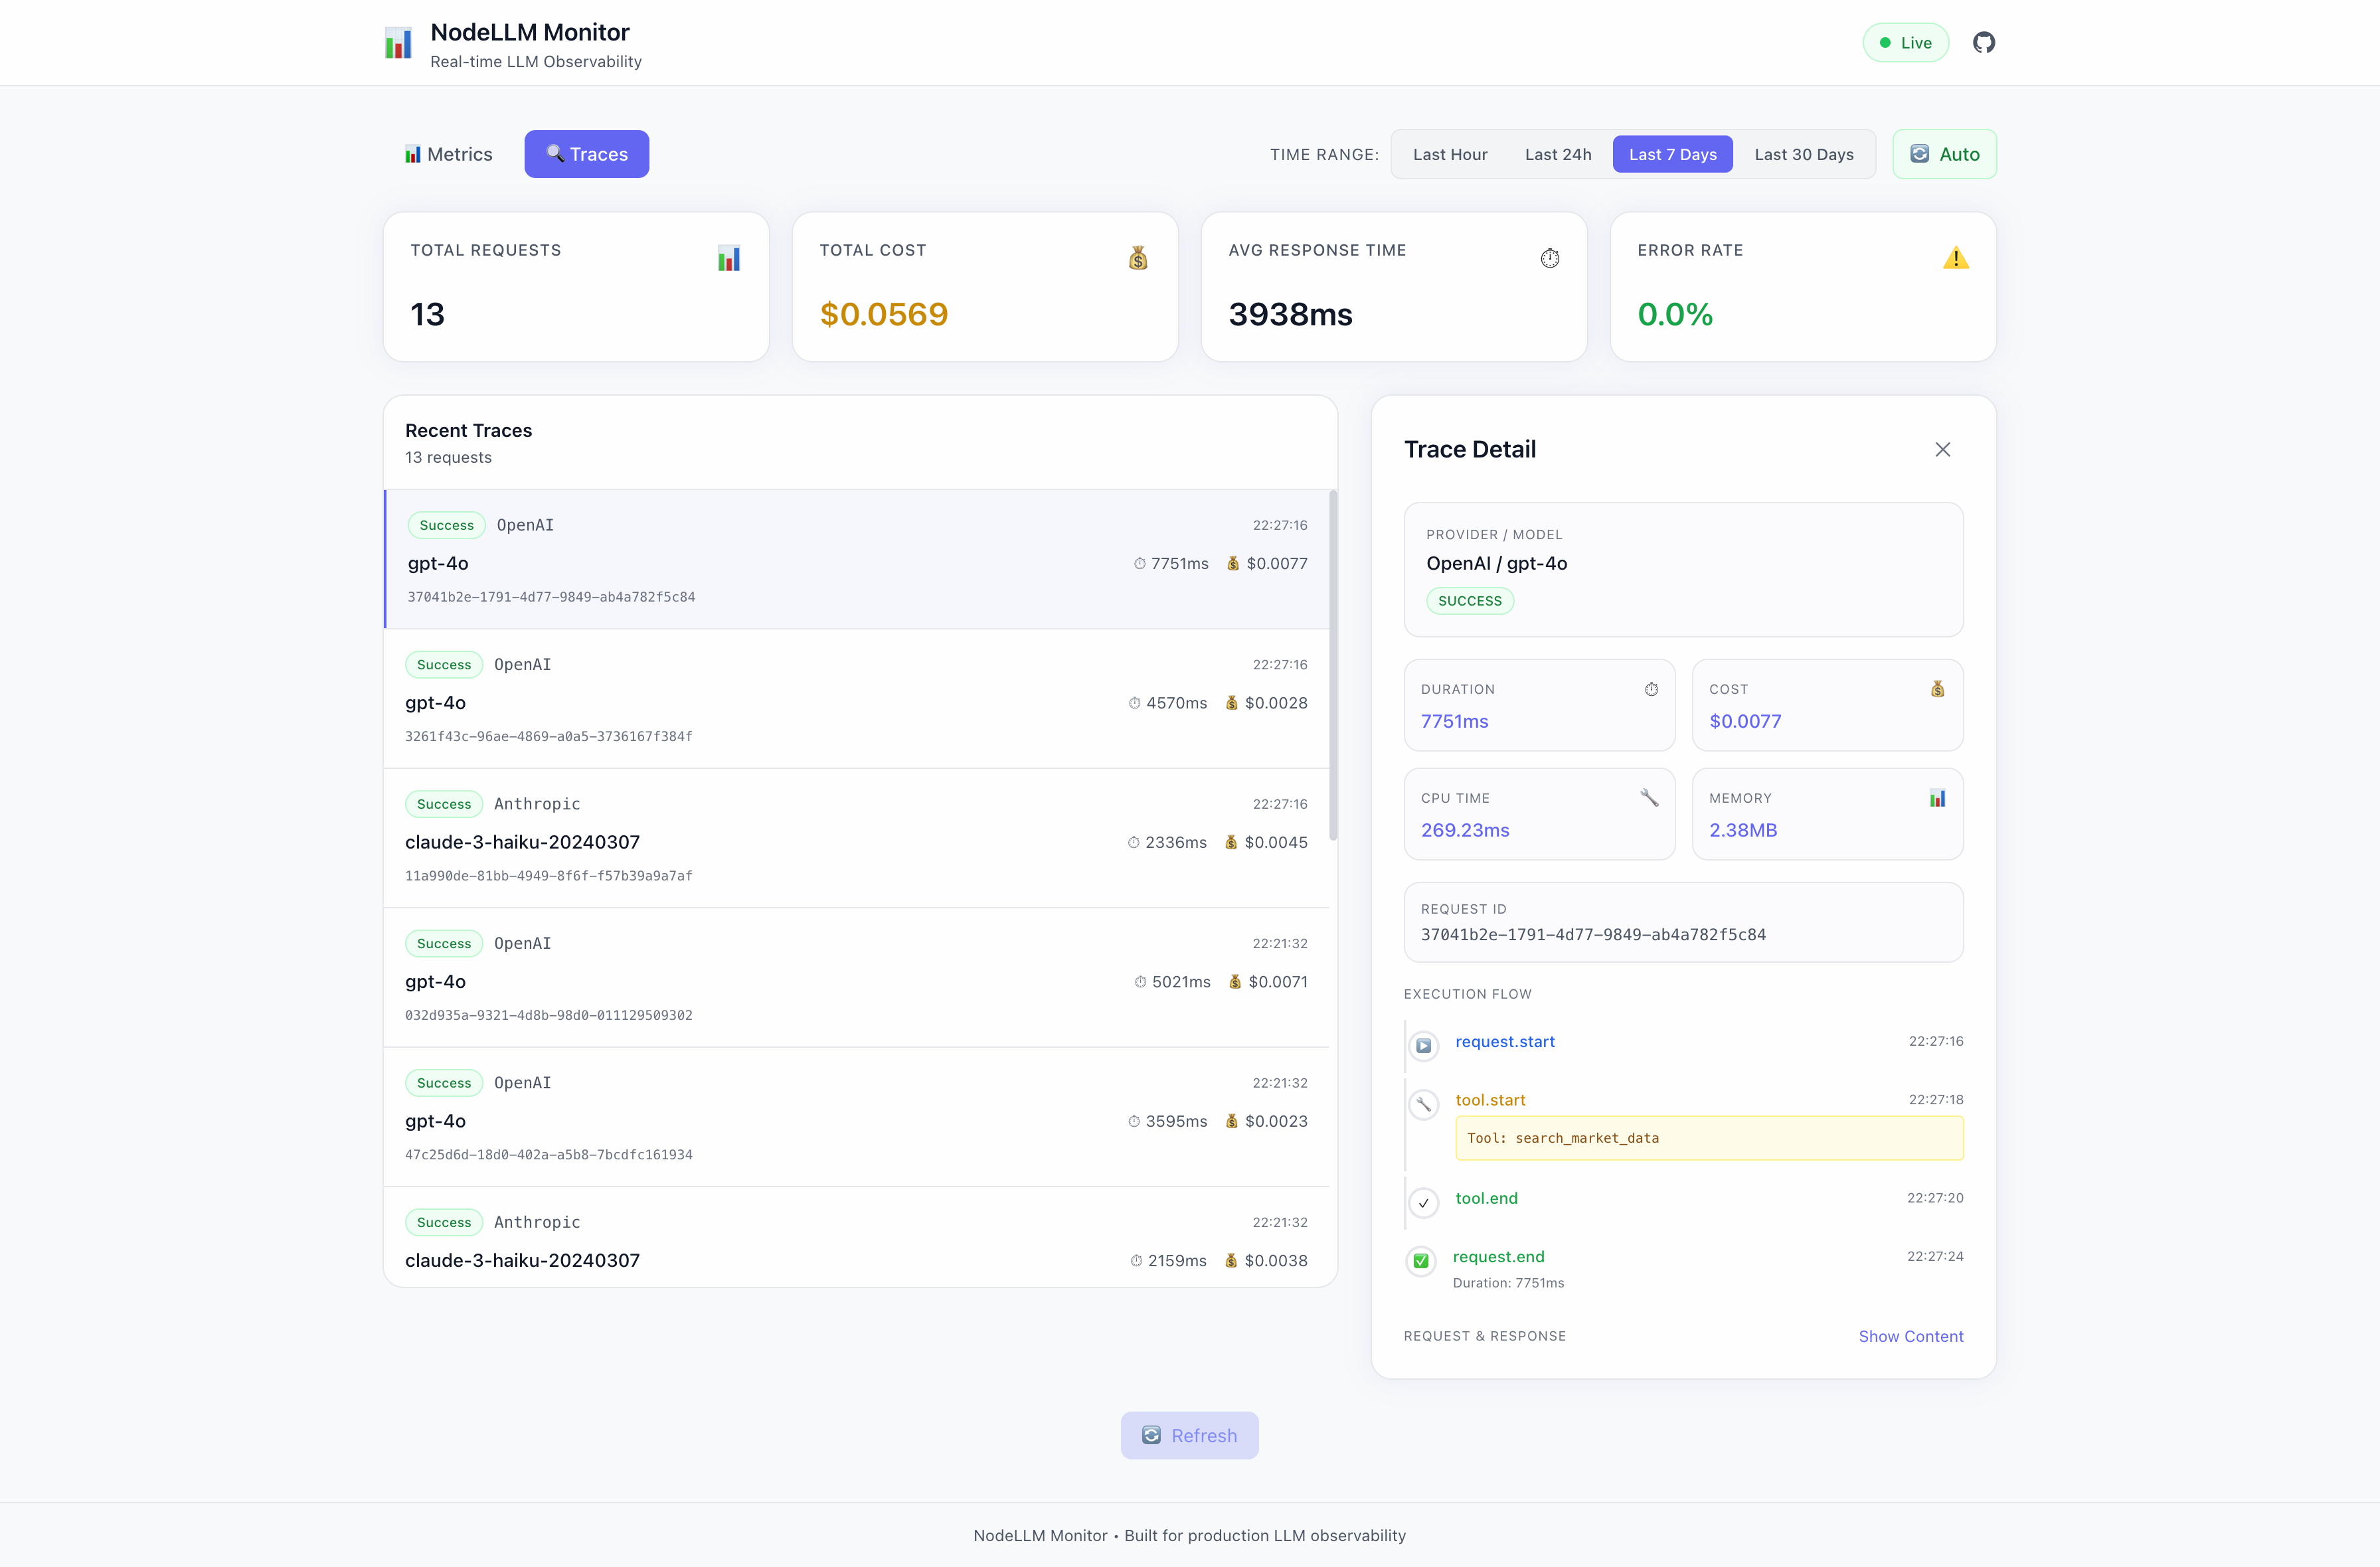Click the play icon beside request.start event

[1424, 1046]
